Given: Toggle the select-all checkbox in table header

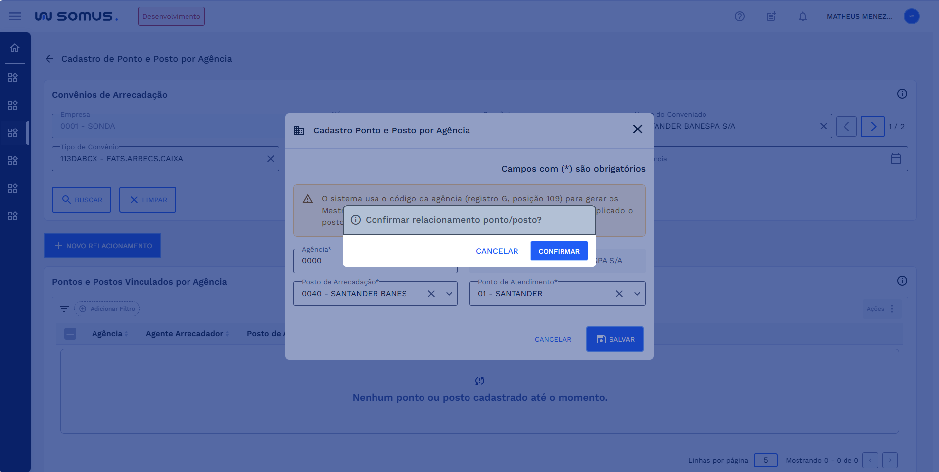Looking at the screenshot, I should pos(70,334).
